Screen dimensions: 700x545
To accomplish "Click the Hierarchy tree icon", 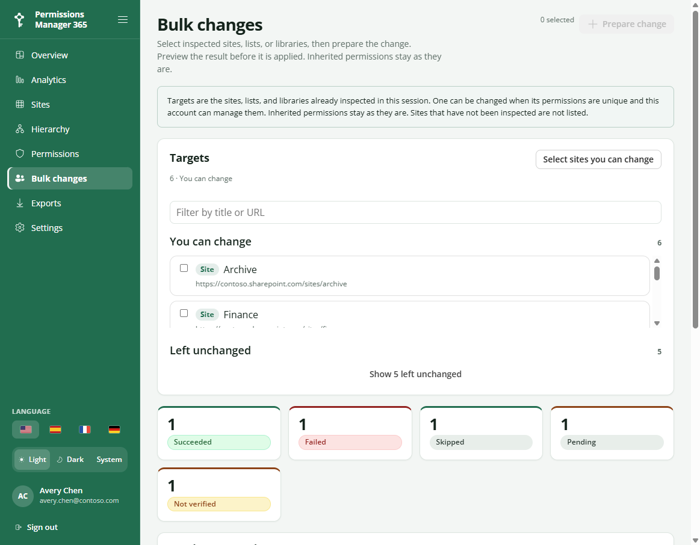I will (x=20, y=129).
